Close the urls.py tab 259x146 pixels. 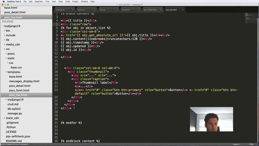(x=117, y=10)
